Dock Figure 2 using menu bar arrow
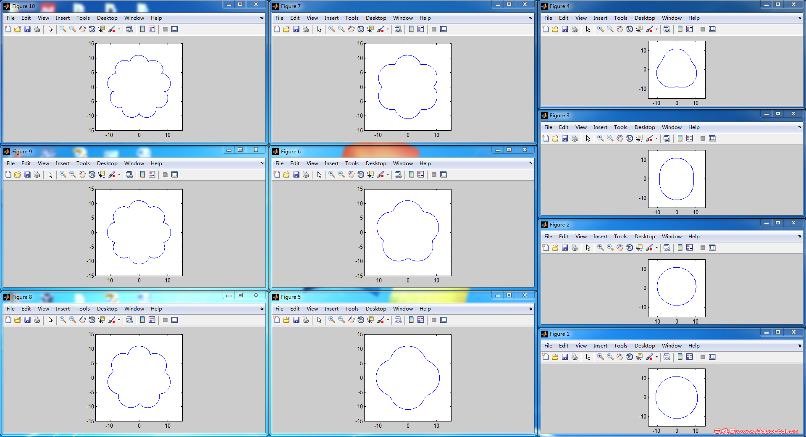The width and height of the screenshot is (806, 437). click(x=799, y=236)
